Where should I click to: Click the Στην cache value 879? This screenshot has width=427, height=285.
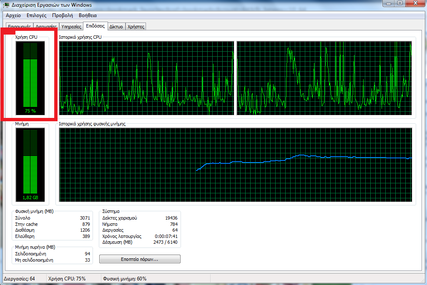(x=86, y=224)
